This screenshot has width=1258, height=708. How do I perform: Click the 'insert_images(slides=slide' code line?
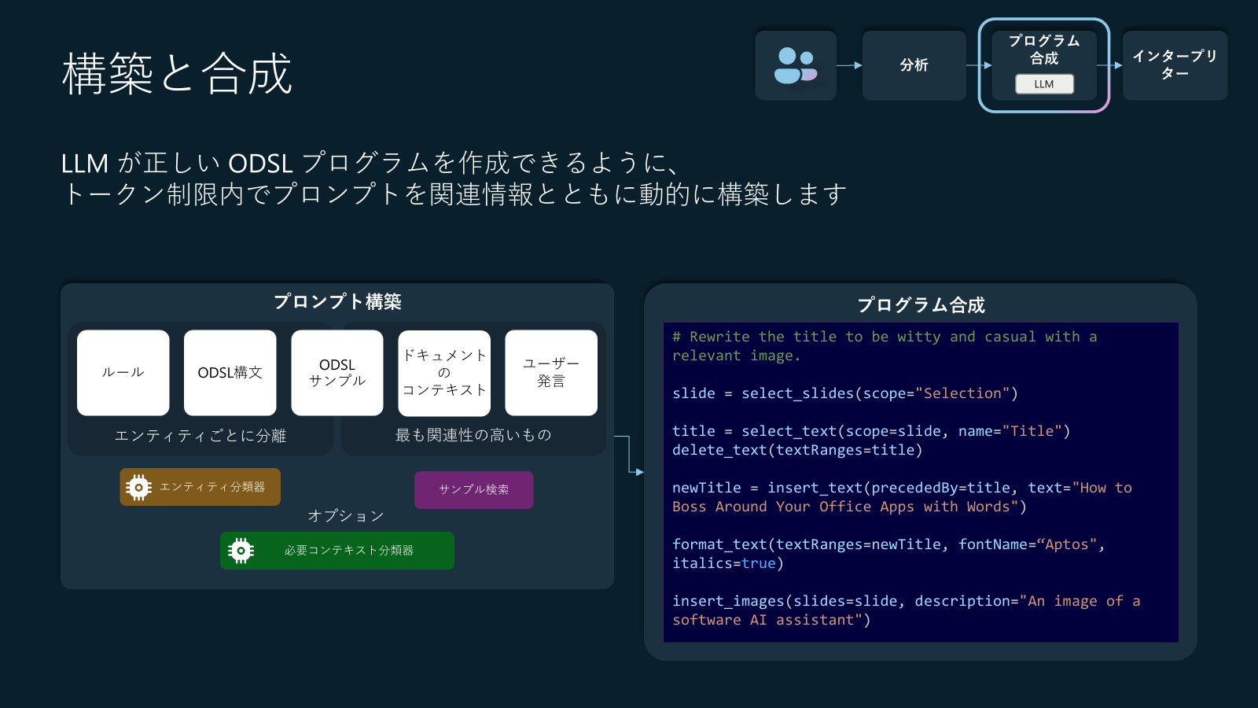coord(906,601)
